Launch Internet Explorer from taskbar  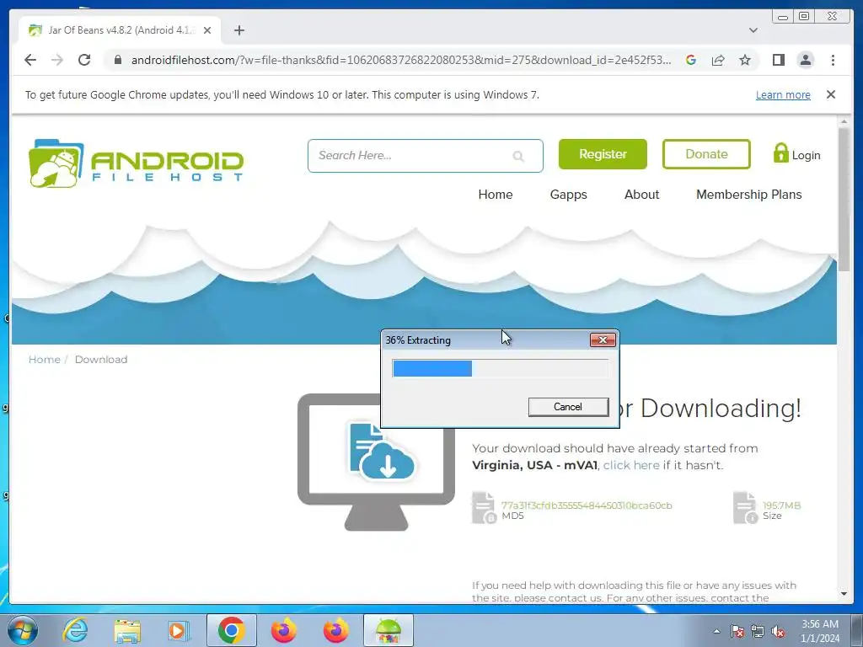[x=74, y=630]
